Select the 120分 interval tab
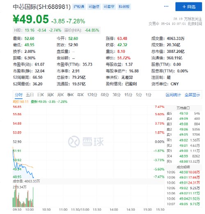The width and height of the screenshot is (205, 214). click(x=92, y=95)
